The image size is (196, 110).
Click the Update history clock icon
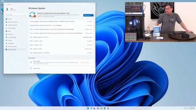(31, 68)
